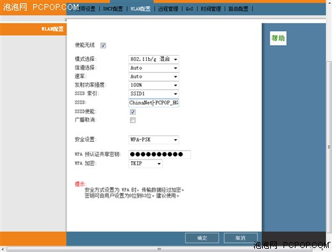Click the green 帮助 help icon
332x252 pixels.
[x=278, y=38]
